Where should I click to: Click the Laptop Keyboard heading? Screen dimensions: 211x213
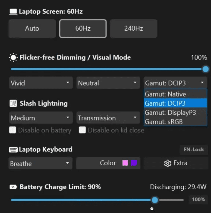pyautogui.click(x=46, y=149)
